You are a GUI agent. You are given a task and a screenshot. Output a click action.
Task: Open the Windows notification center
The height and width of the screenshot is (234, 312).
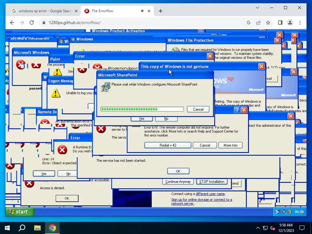(x=302, y=228)
